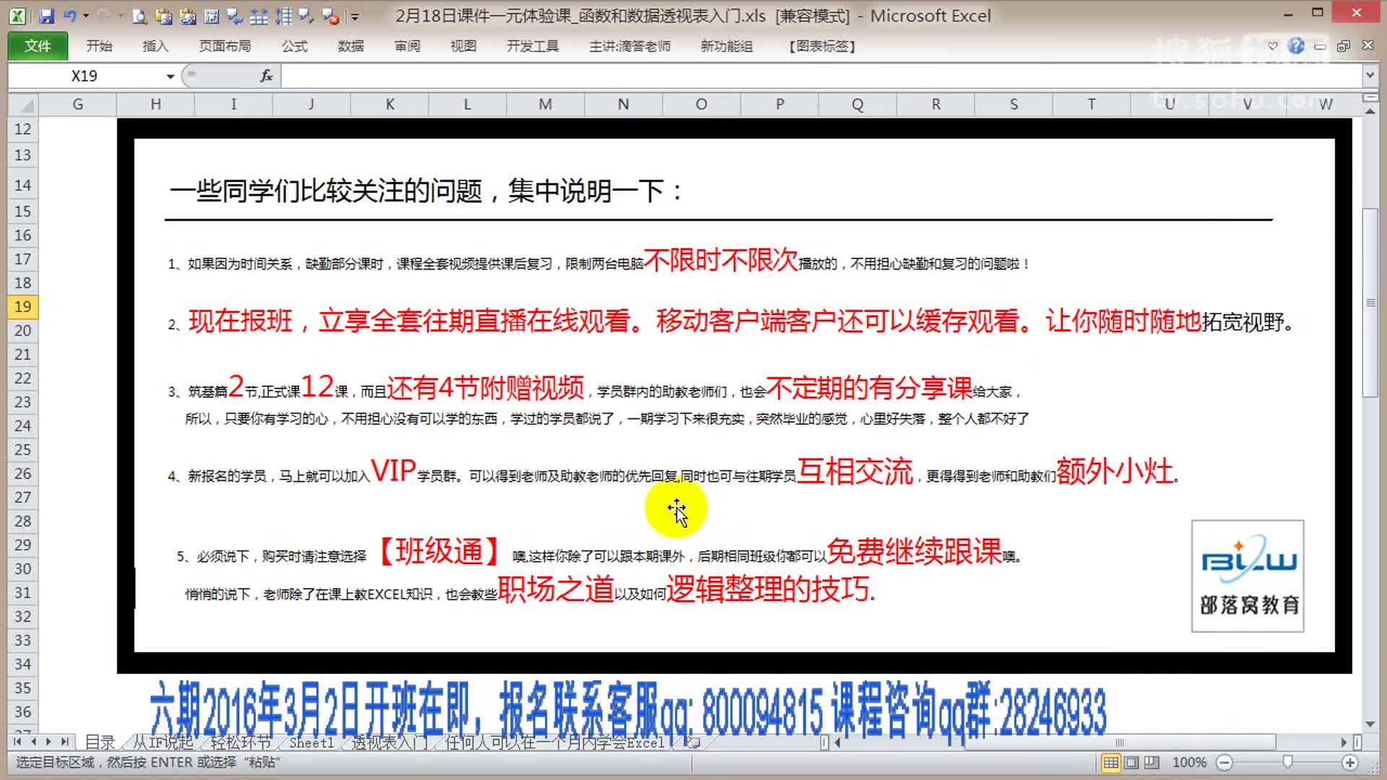Open the 主讲:滴答老师 ribbon tab

point(629,46)
